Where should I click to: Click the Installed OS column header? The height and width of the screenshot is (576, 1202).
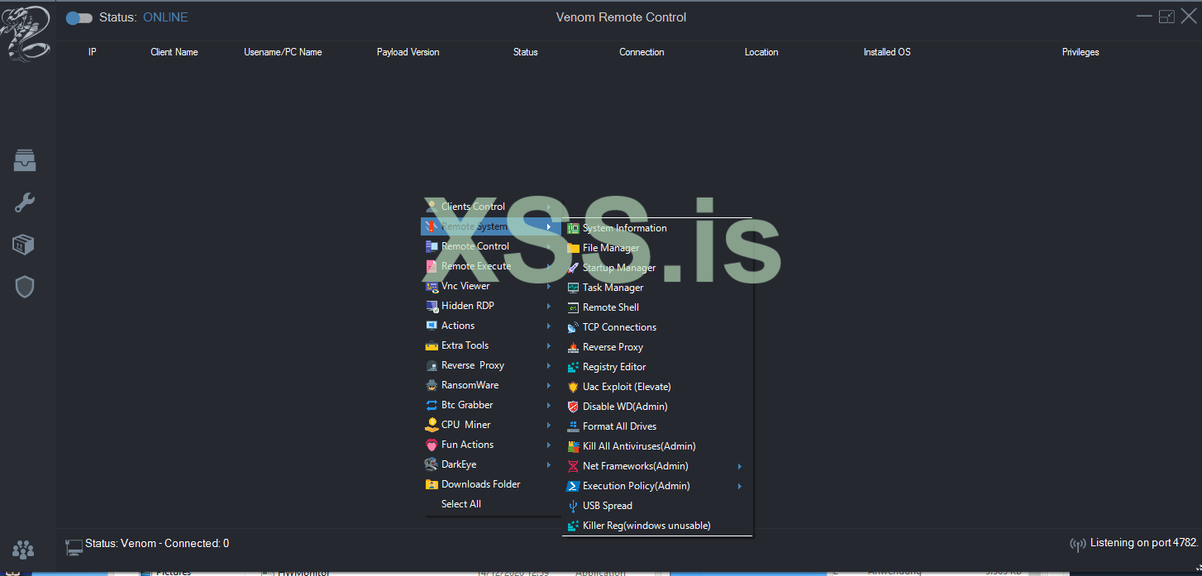tap(887, 52)
